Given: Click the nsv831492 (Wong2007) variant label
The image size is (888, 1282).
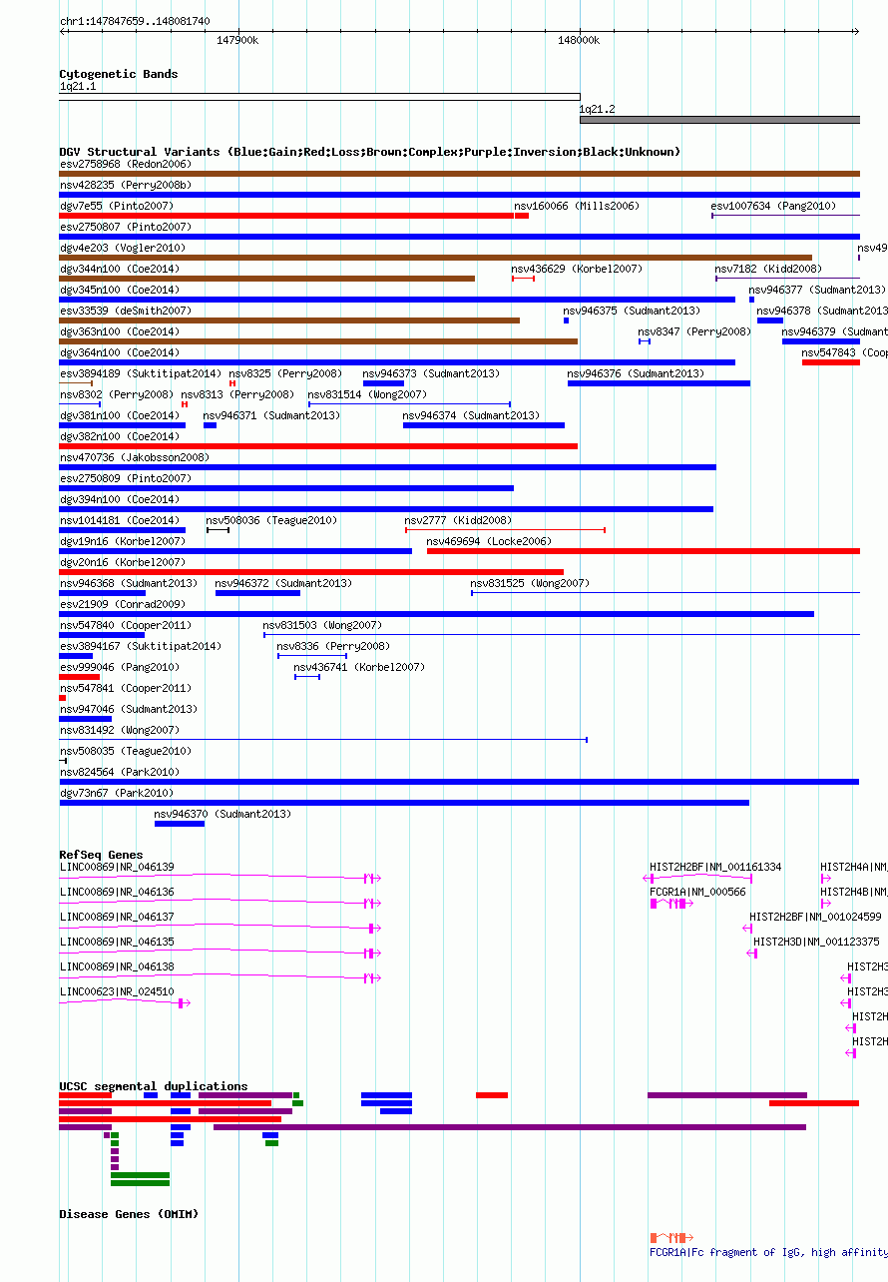Looking at the screenshot, I should tap(120, 730).
